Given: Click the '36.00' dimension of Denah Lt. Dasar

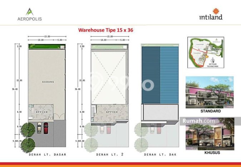Looking at the screenshot, I should click(x=15, y=89).
